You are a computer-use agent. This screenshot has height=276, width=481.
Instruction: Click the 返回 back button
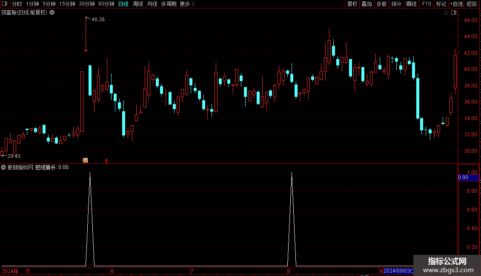pyautogui.click(x=472, y=4)
